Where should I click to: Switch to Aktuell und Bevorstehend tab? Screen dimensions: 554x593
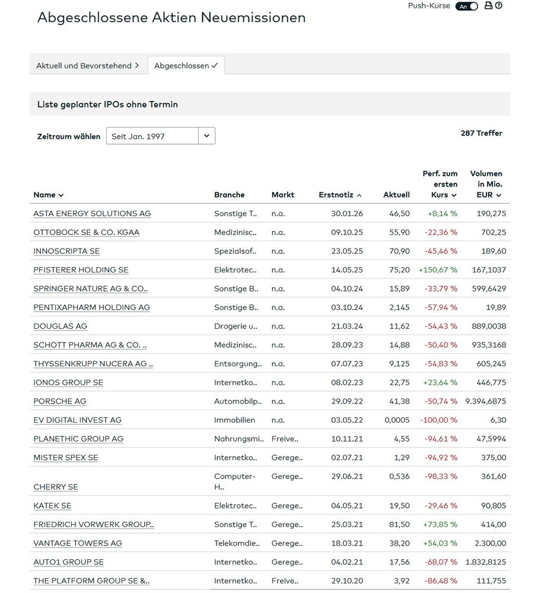[x=88, y=65]
